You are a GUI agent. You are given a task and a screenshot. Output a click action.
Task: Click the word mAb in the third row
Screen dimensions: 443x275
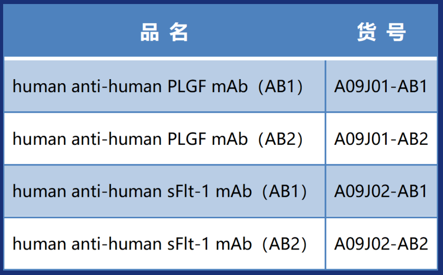tap(234, 191)
